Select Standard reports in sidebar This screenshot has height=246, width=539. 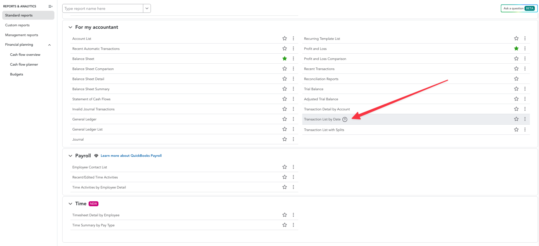pos(28,15)
